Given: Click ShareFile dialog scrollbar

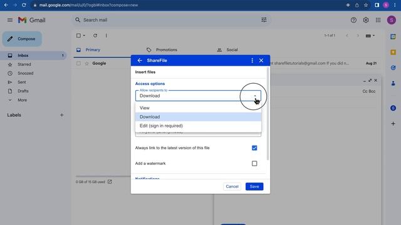Looking at the screenshot, I should pyautogui.click(x=268, y=114).
